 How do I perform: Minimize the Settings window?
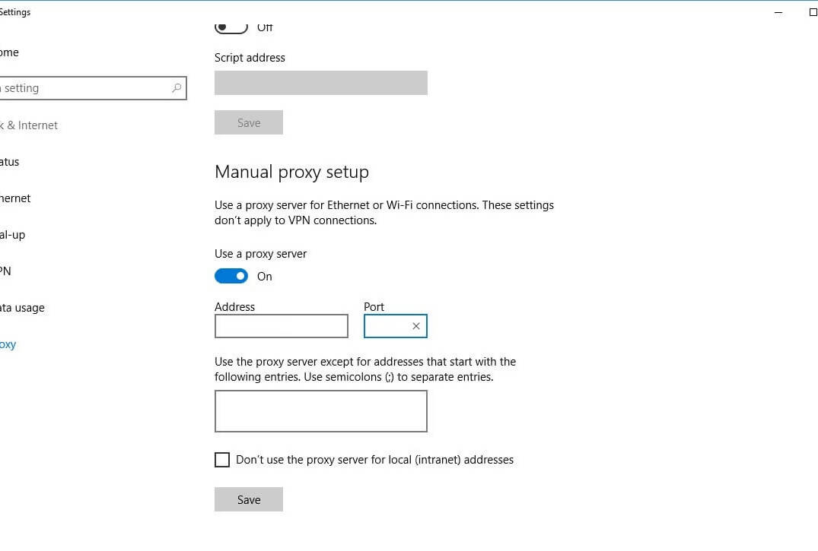click(778, 12)
